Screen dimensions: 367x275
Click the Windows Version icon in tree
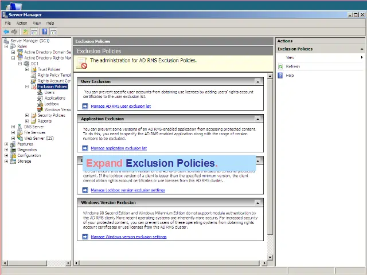(40, 109)
